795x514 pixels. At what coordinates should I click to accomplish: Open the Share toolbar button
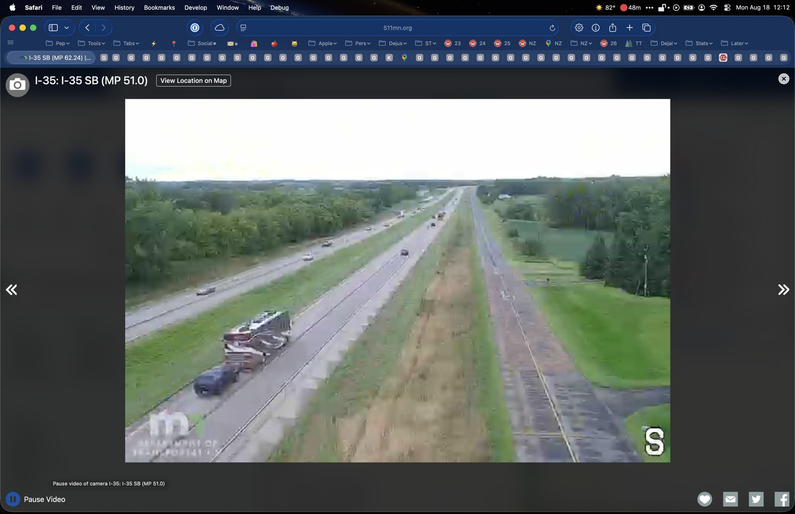[x=612, y=28]
